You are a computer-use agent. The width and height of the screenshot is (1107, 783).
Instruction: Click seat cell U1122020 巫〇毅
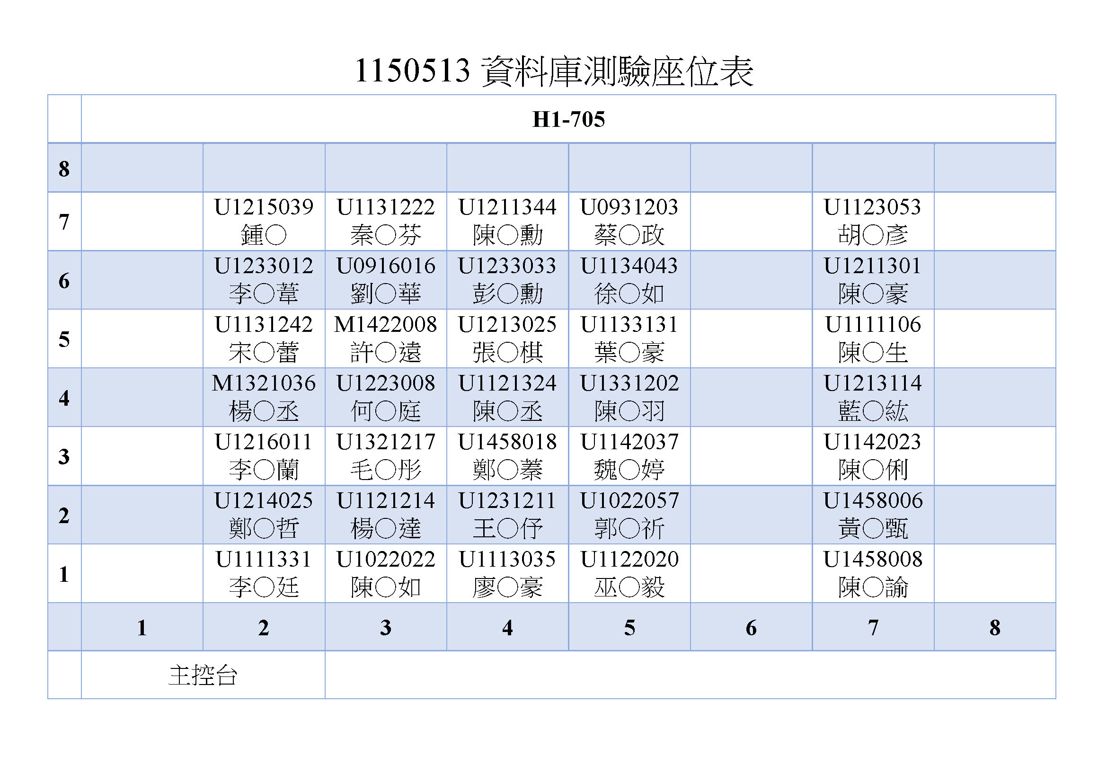tap(629, 574)
